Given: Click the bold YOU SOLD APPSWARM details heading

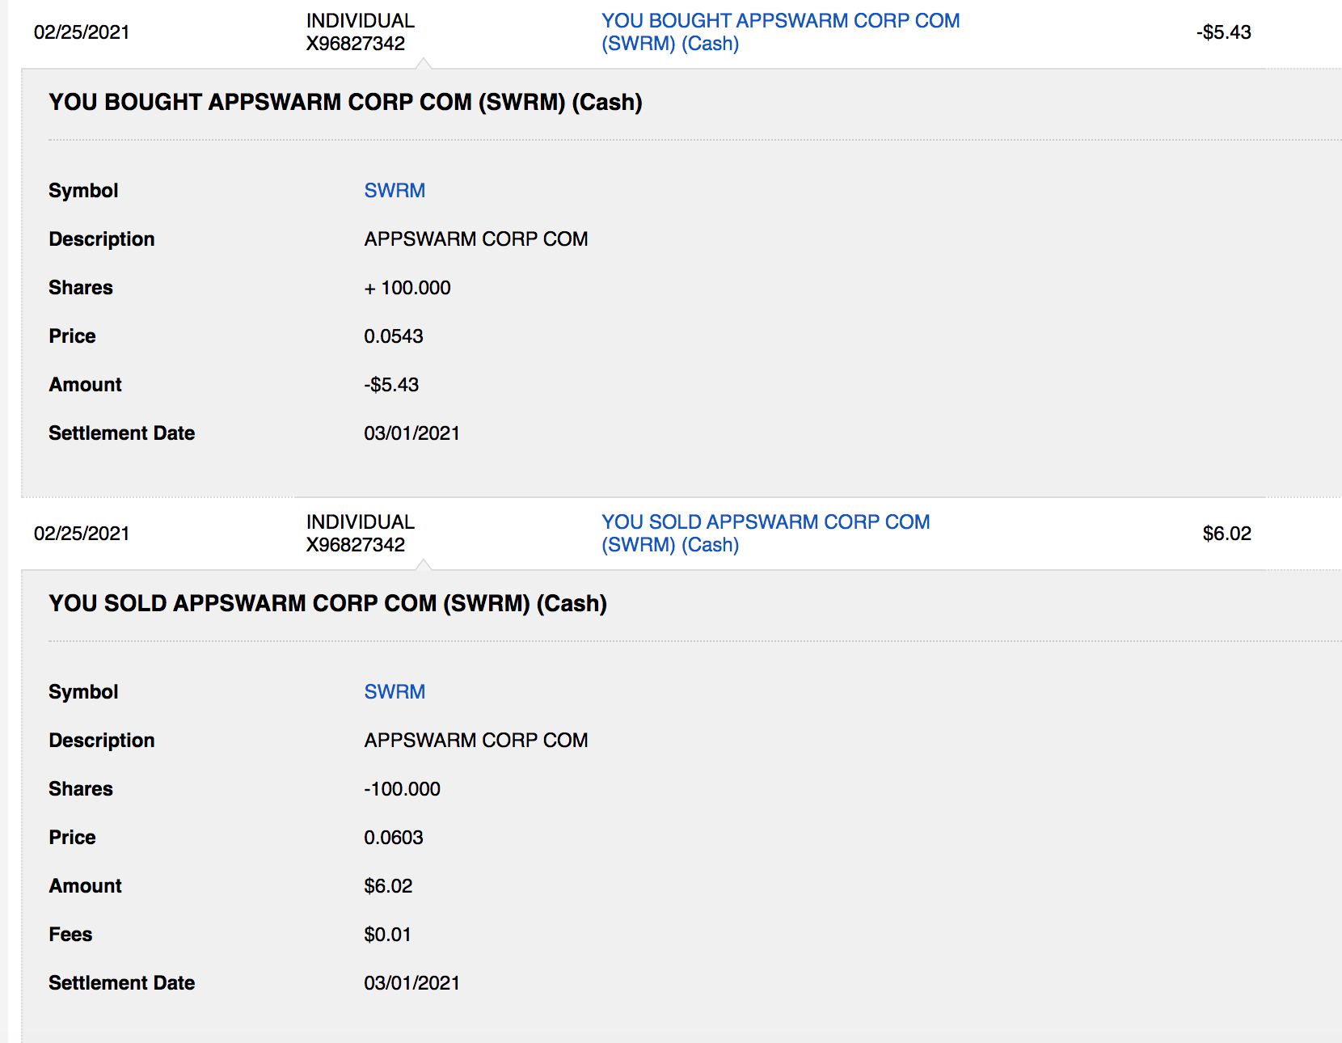Looking at the screenshot, I should pyautogui.click(x=327, y=604).
